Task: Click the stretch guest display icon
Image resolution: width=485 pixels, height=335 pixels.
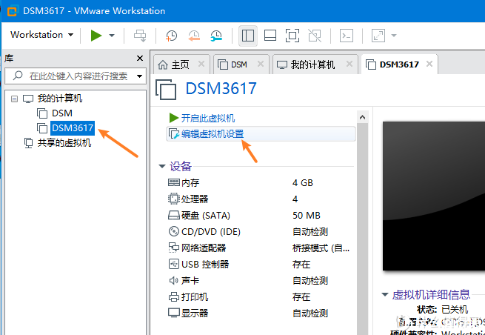Action: tap(378, 36)
